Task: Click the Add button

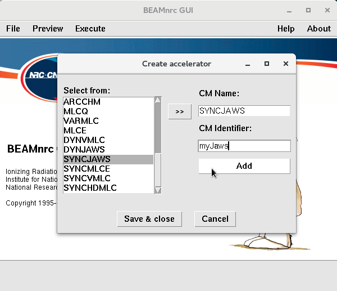Action: [x=244, y=166]
